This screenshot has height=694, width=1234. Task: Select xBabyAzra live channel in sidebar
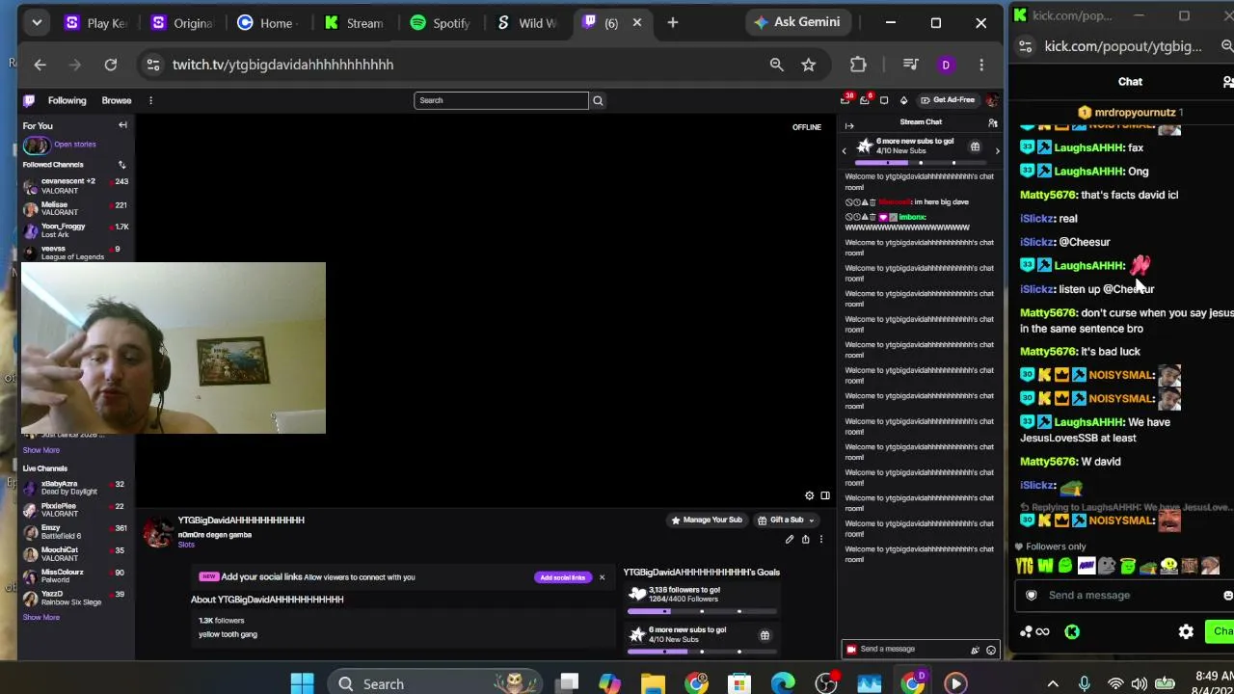pos(76,488)
